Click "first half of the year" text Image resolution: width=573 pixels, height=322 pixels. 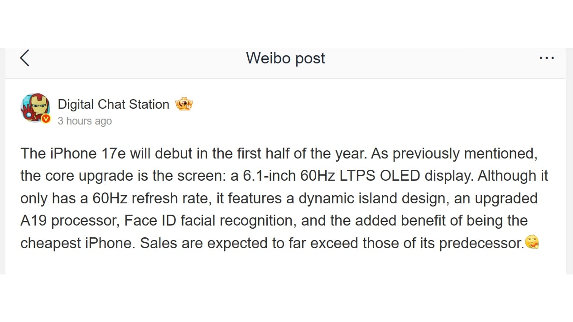pos(302,154)
